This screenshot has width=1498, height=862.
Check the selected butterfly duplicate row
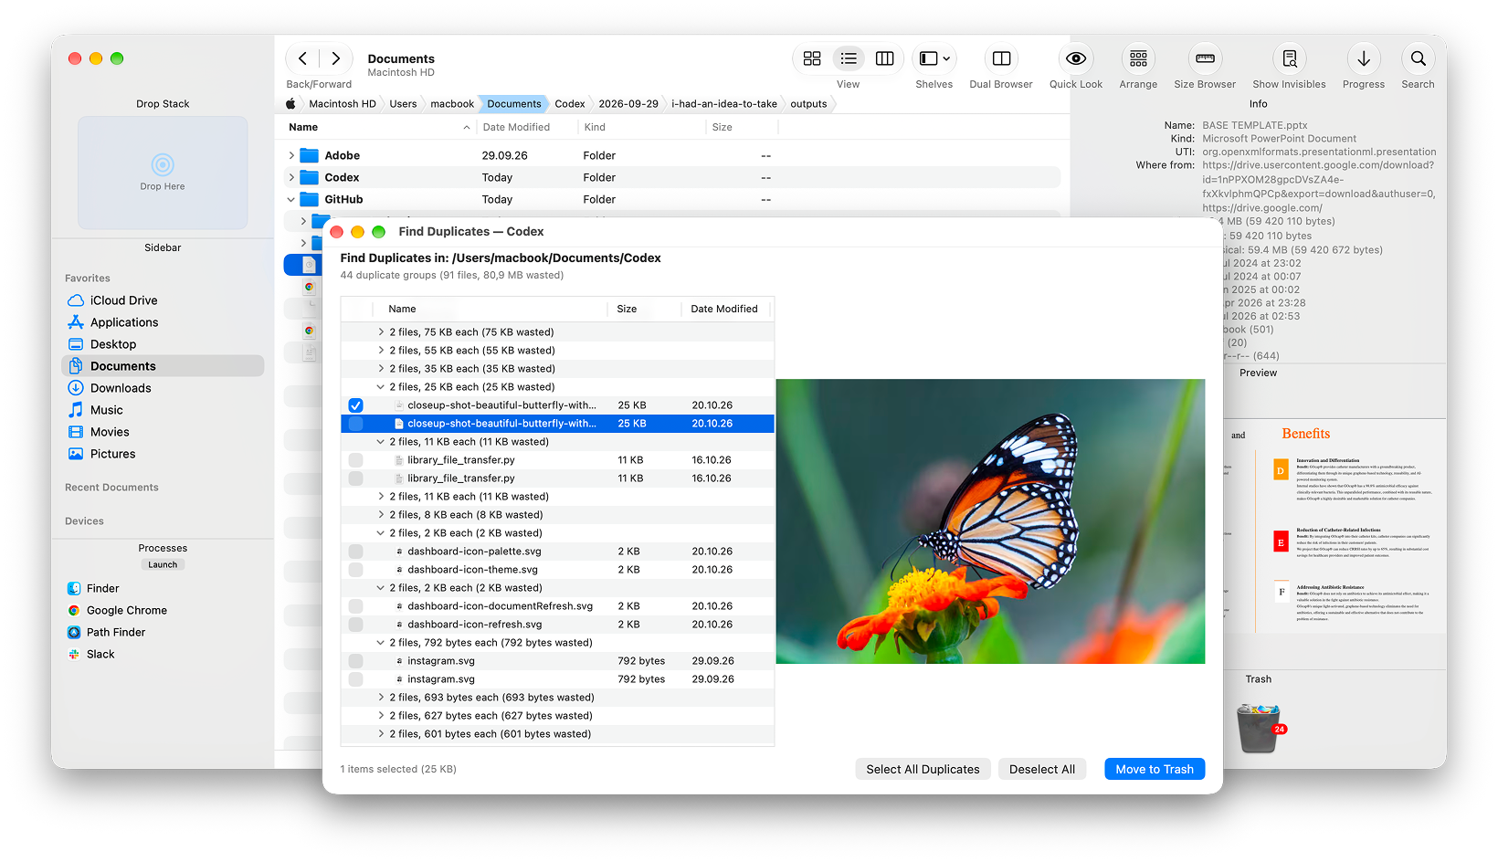[x=355, y=424]
